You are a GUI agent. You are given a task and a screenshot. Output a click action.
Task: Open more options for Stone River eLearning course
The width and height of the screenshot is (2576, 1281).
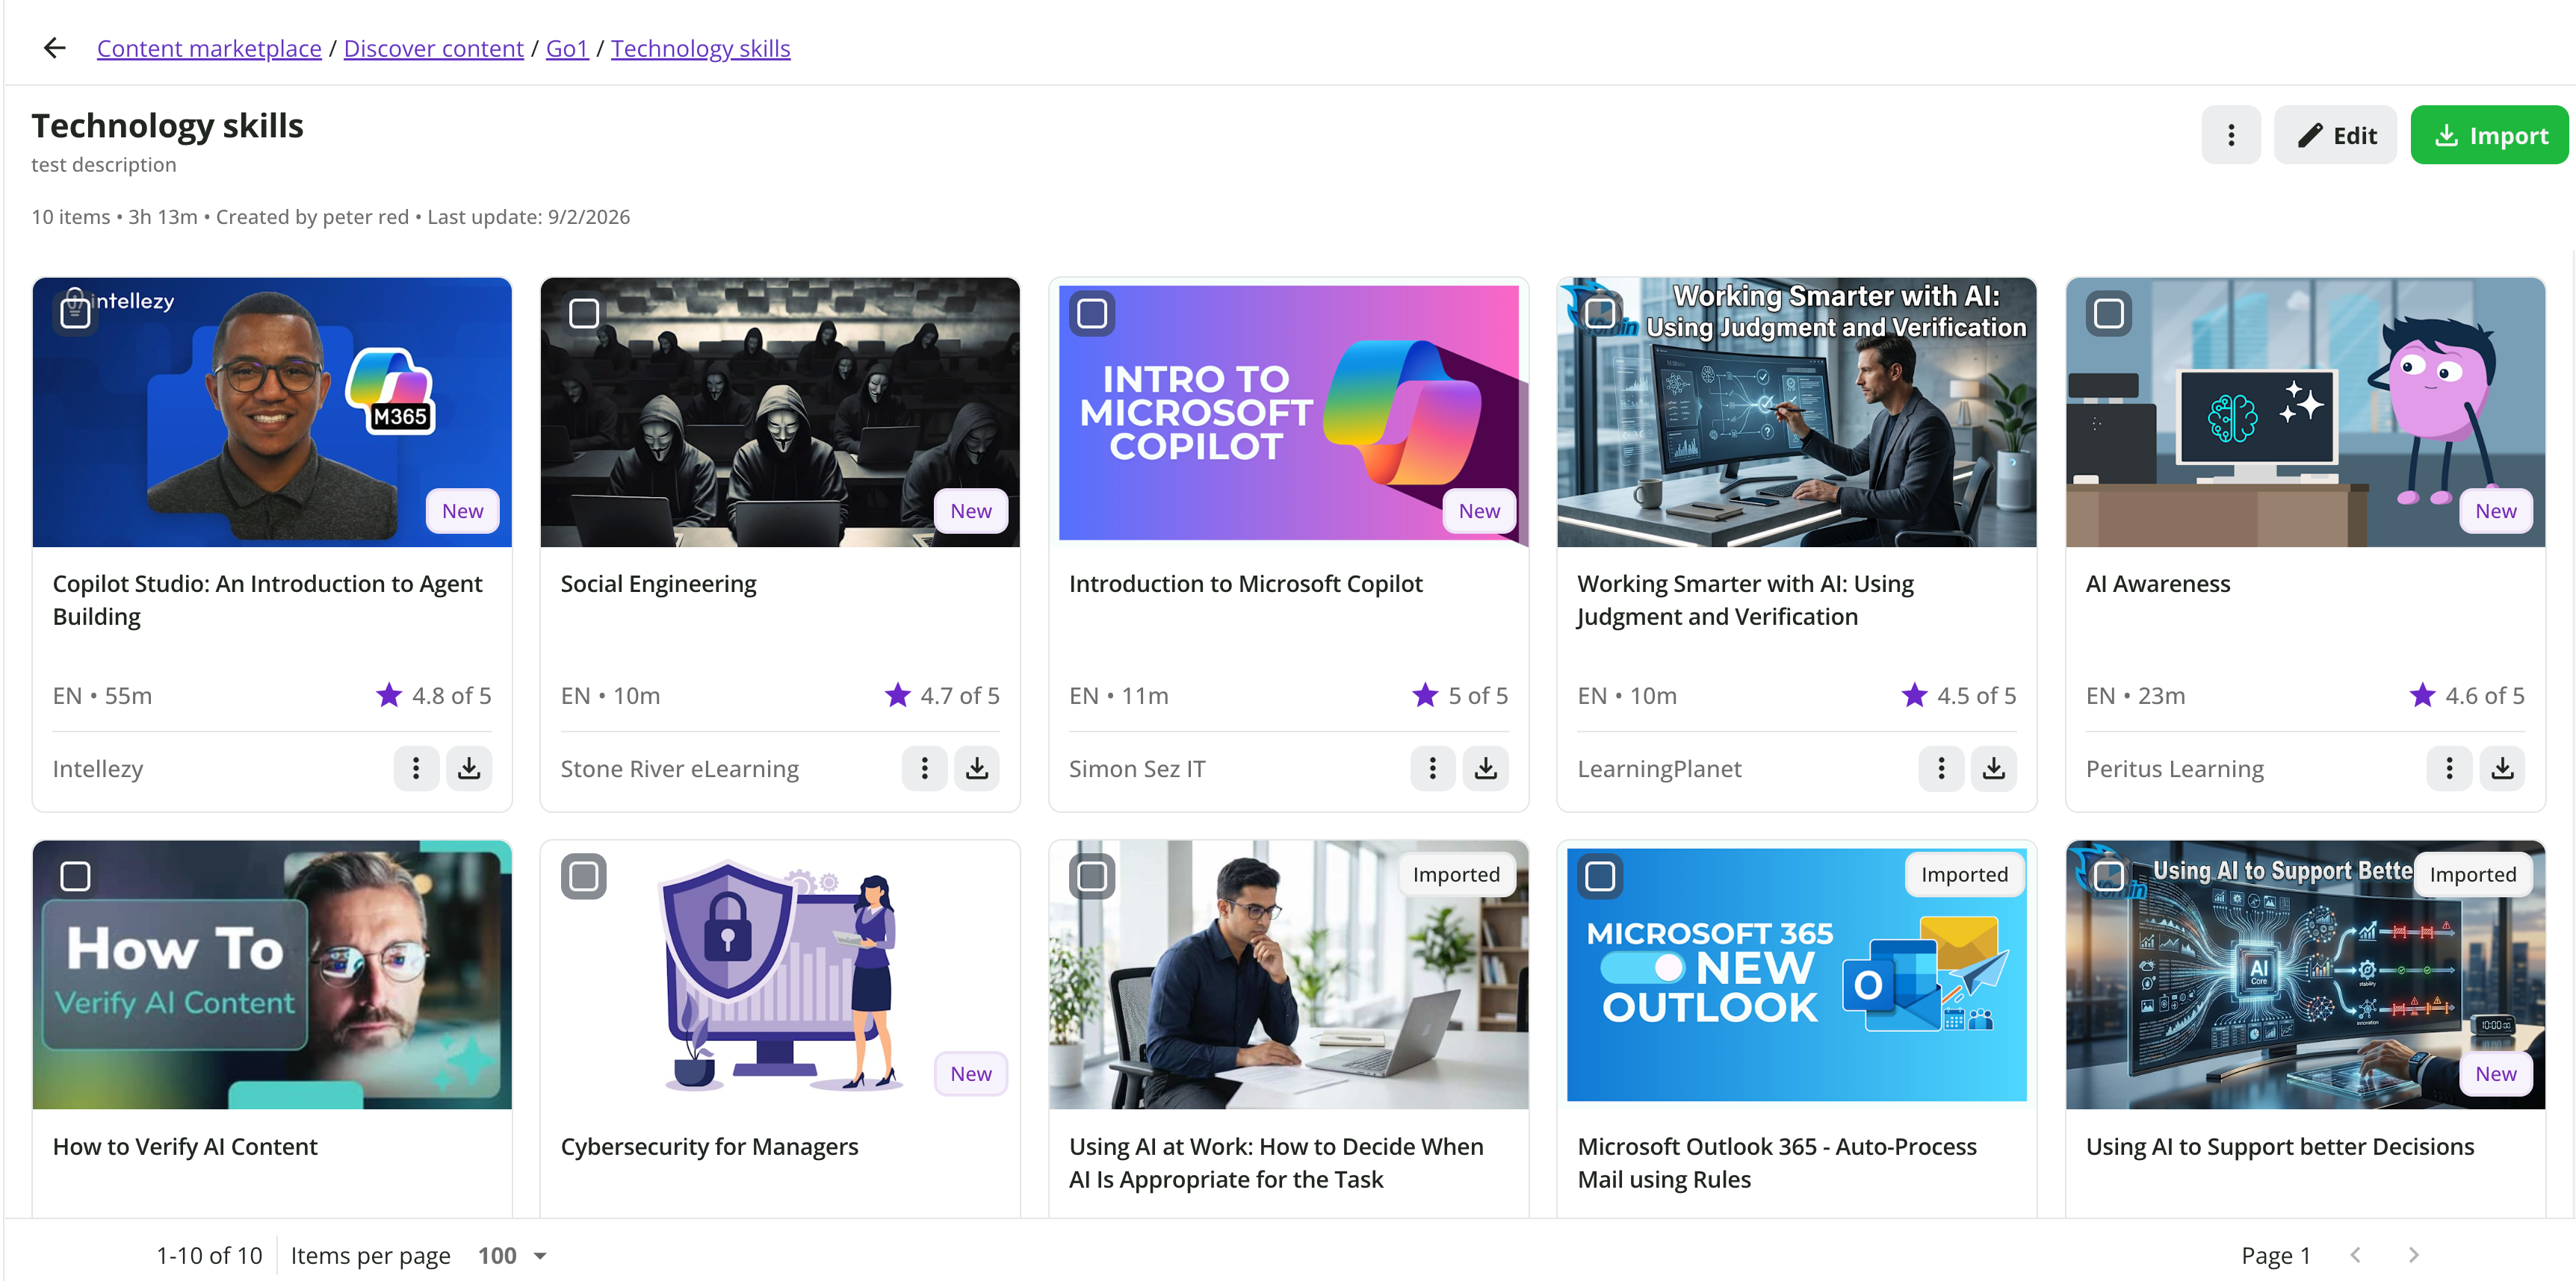(x=924, y=768)
